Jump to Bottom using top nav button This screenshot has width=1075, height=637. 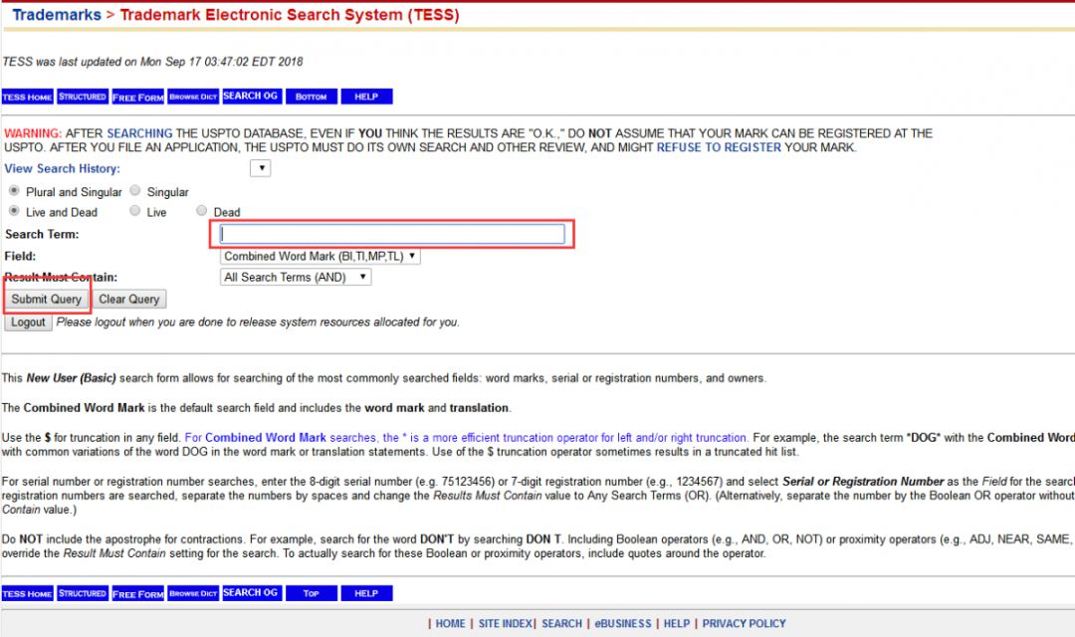tap(312, 97)
